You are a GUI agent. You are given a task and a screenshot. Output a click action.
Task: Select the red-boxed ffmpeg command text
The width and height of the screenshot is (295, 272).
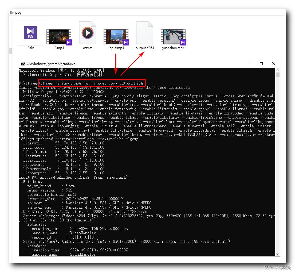tap(91, 83)
